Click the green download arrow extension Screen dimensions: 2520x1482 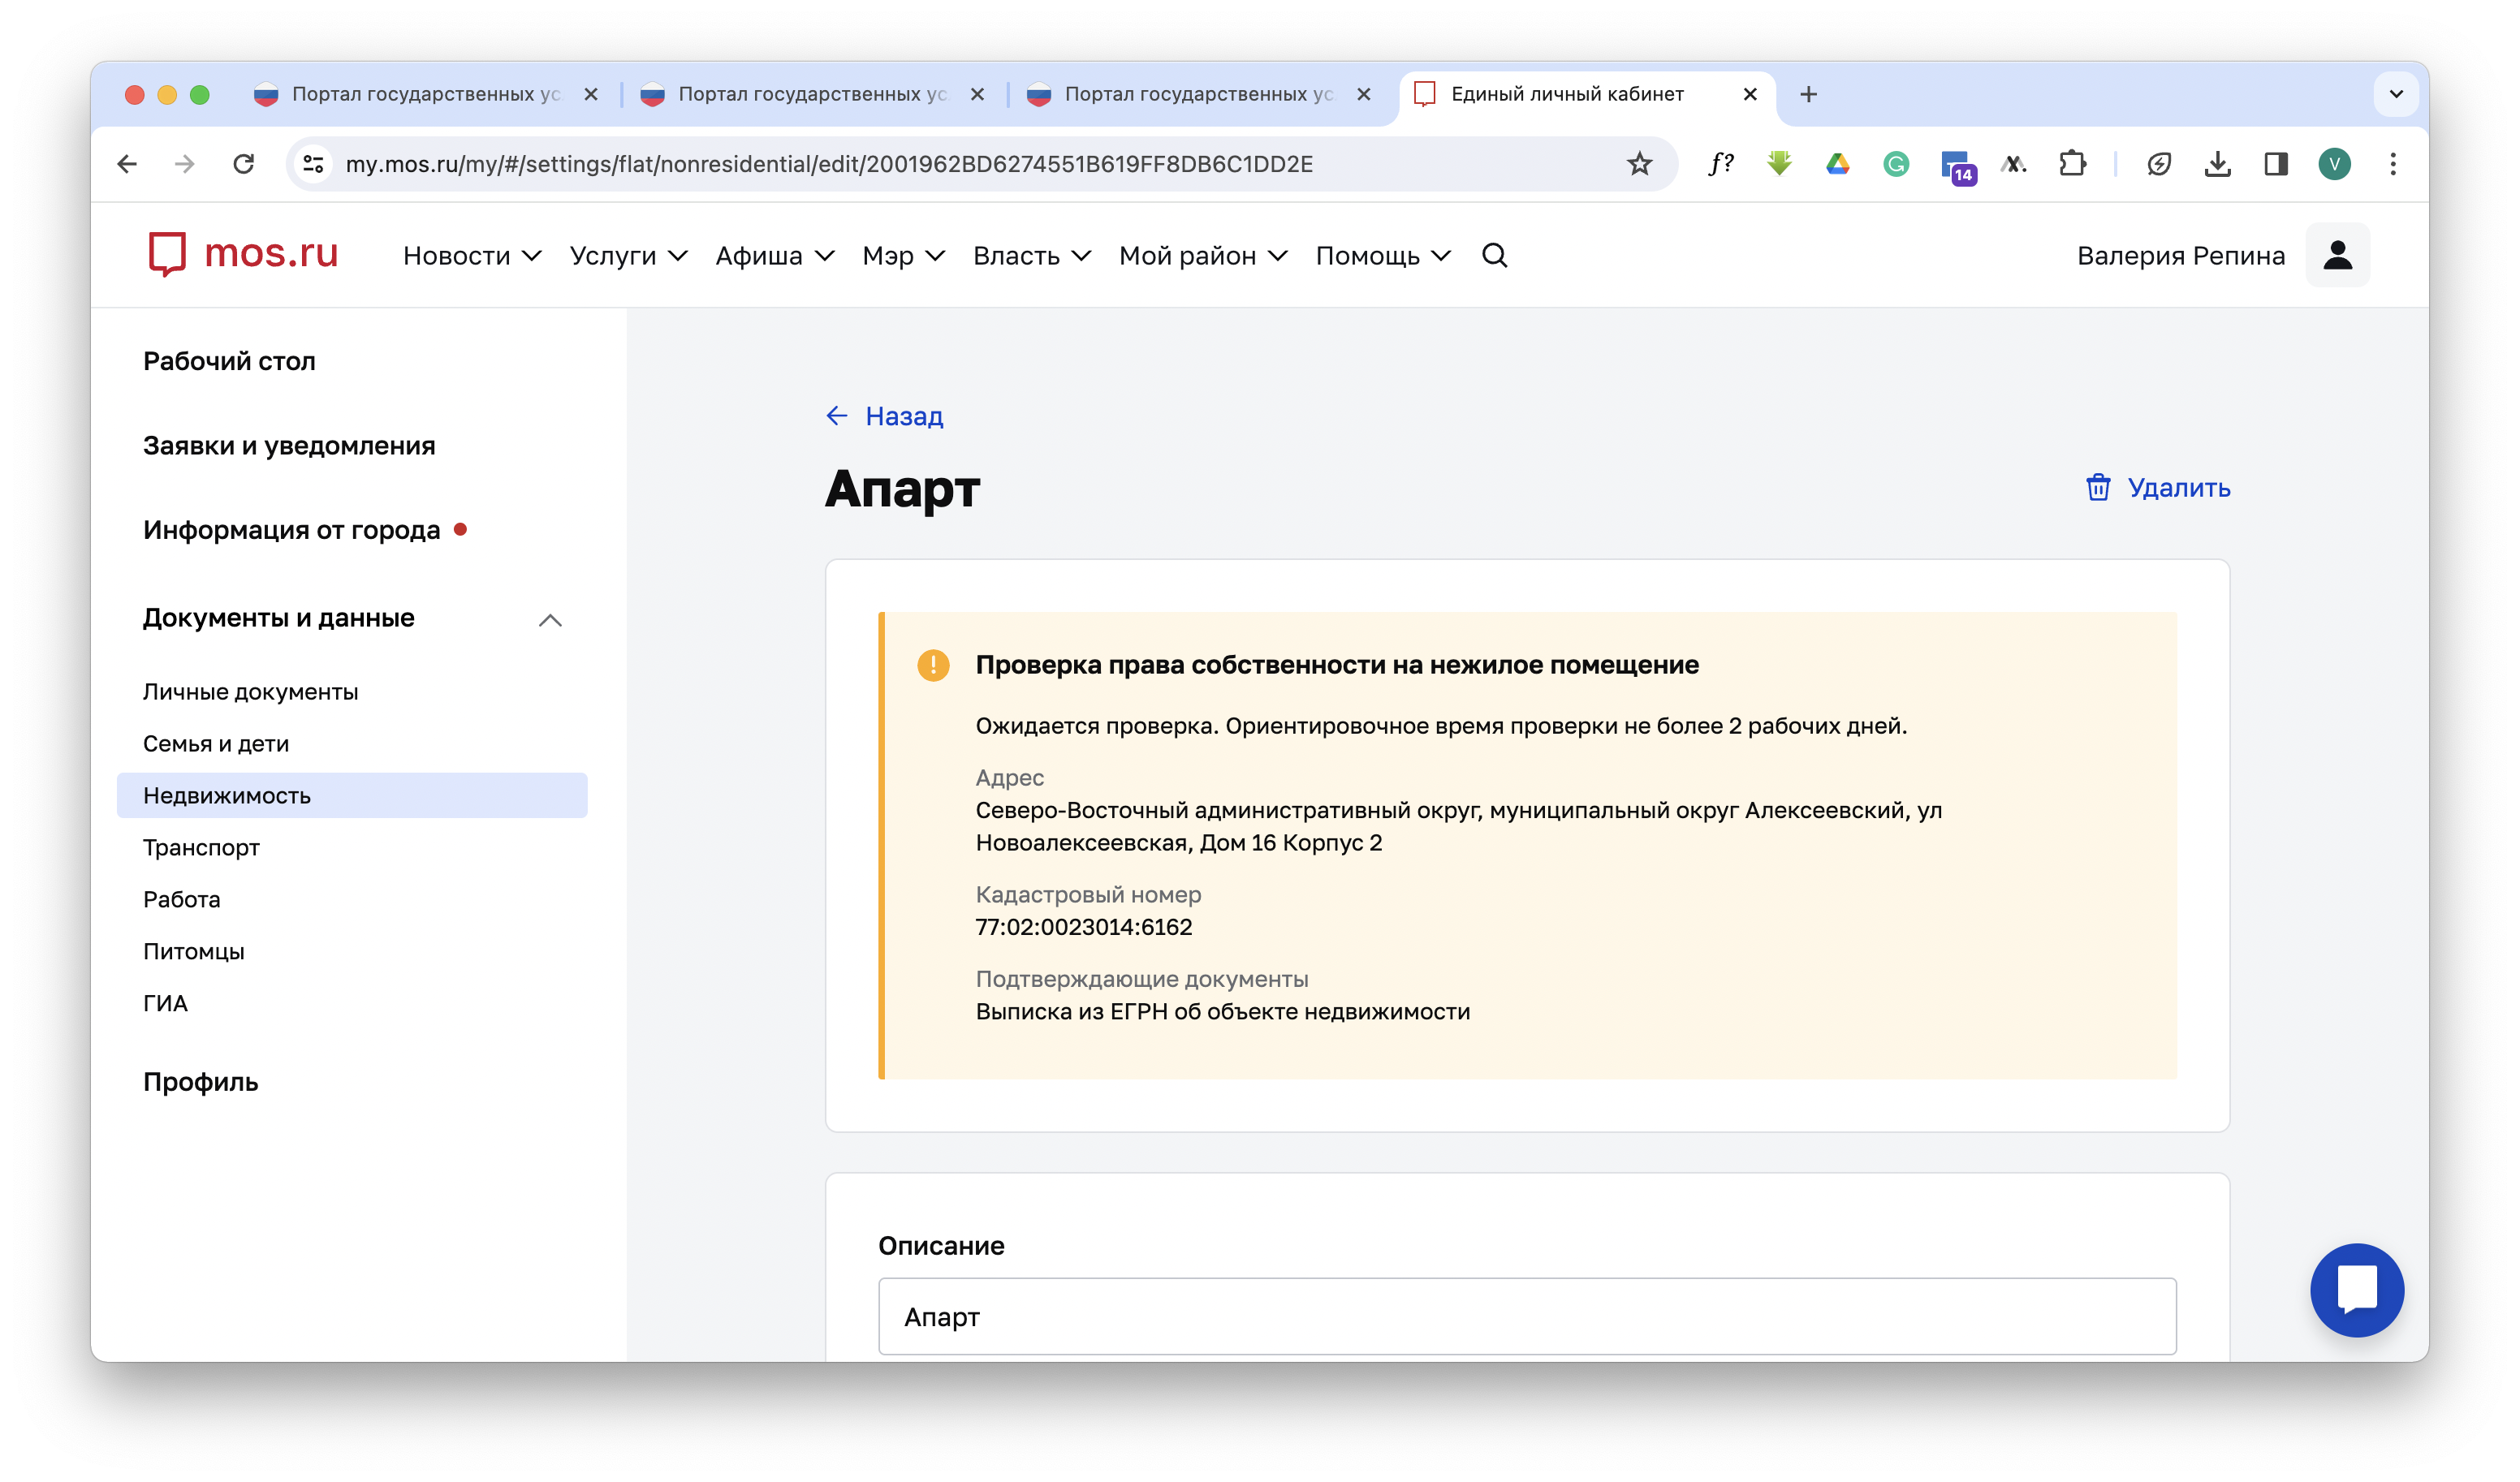click(1779, 164)
